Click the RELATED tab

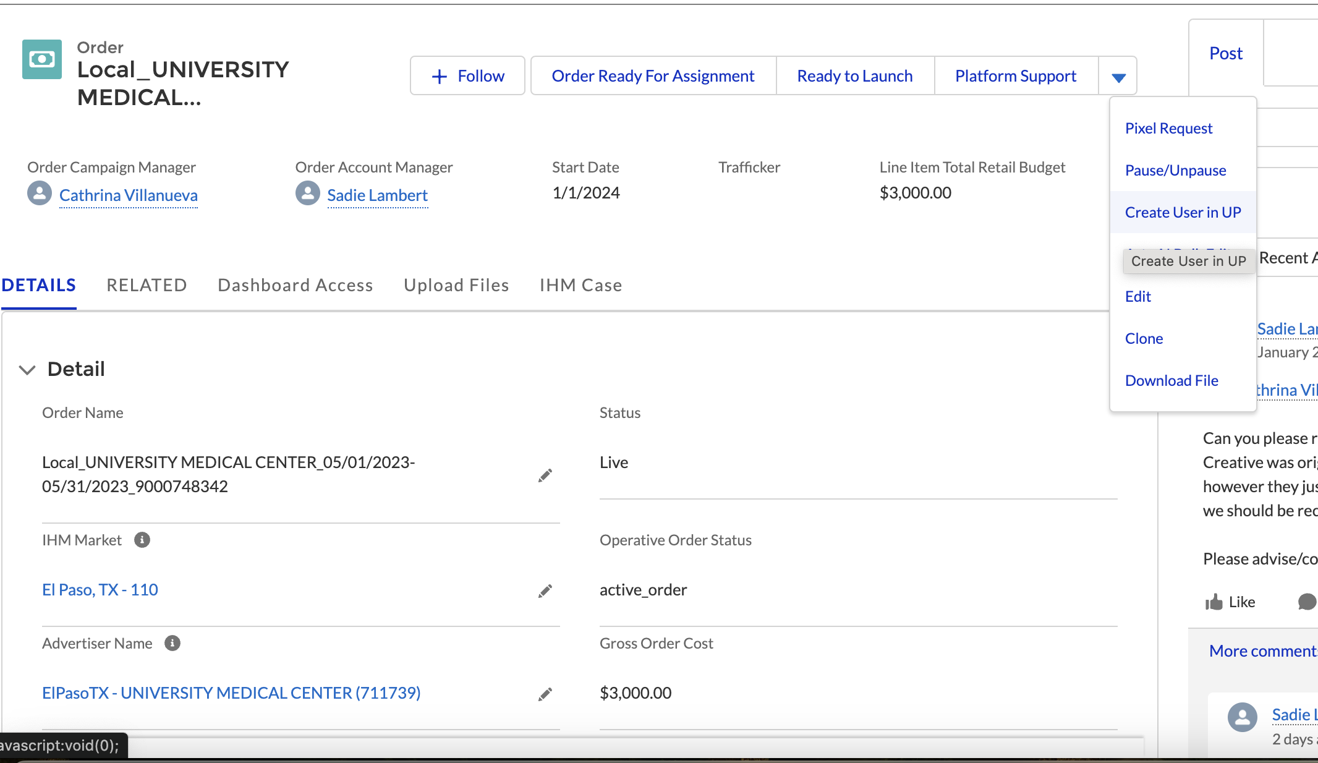(146, 284)
